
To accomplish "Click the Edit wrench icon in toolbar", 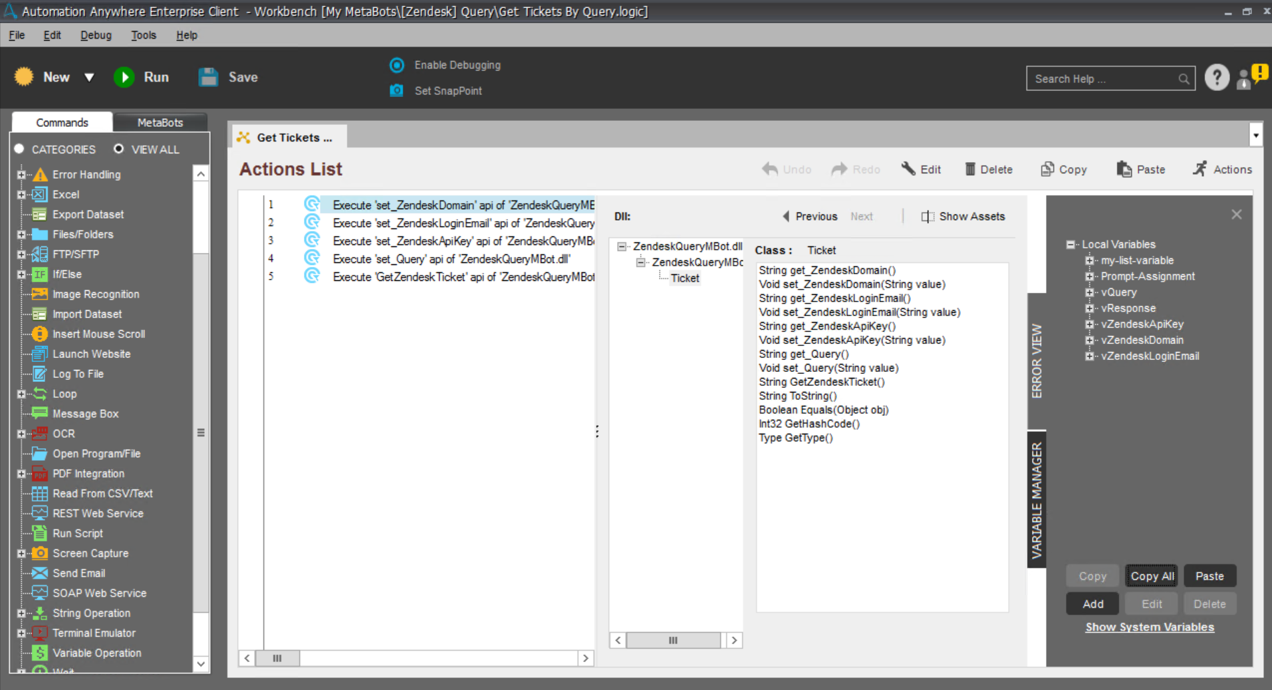I will 908,169.
